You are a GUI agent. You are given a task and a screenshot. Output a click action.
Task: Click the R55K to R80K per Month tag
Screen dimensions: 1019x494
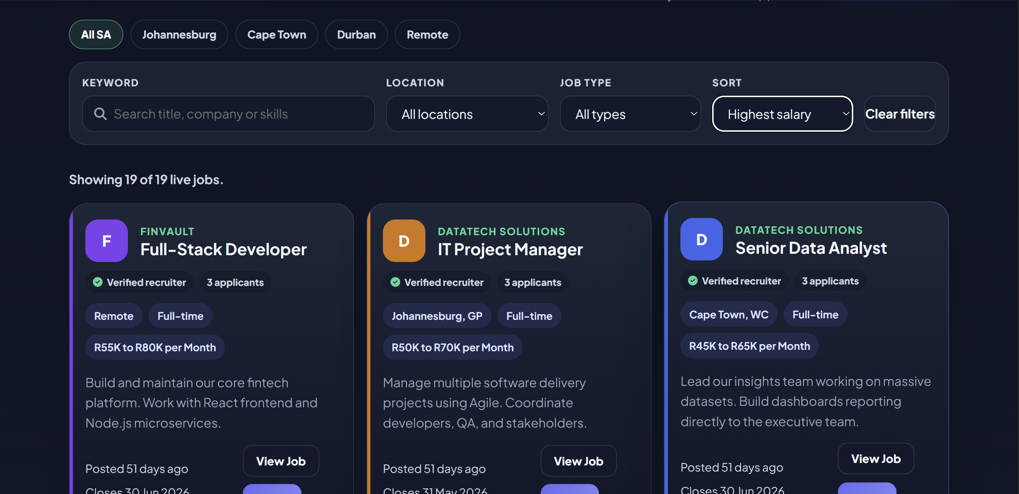155,347
